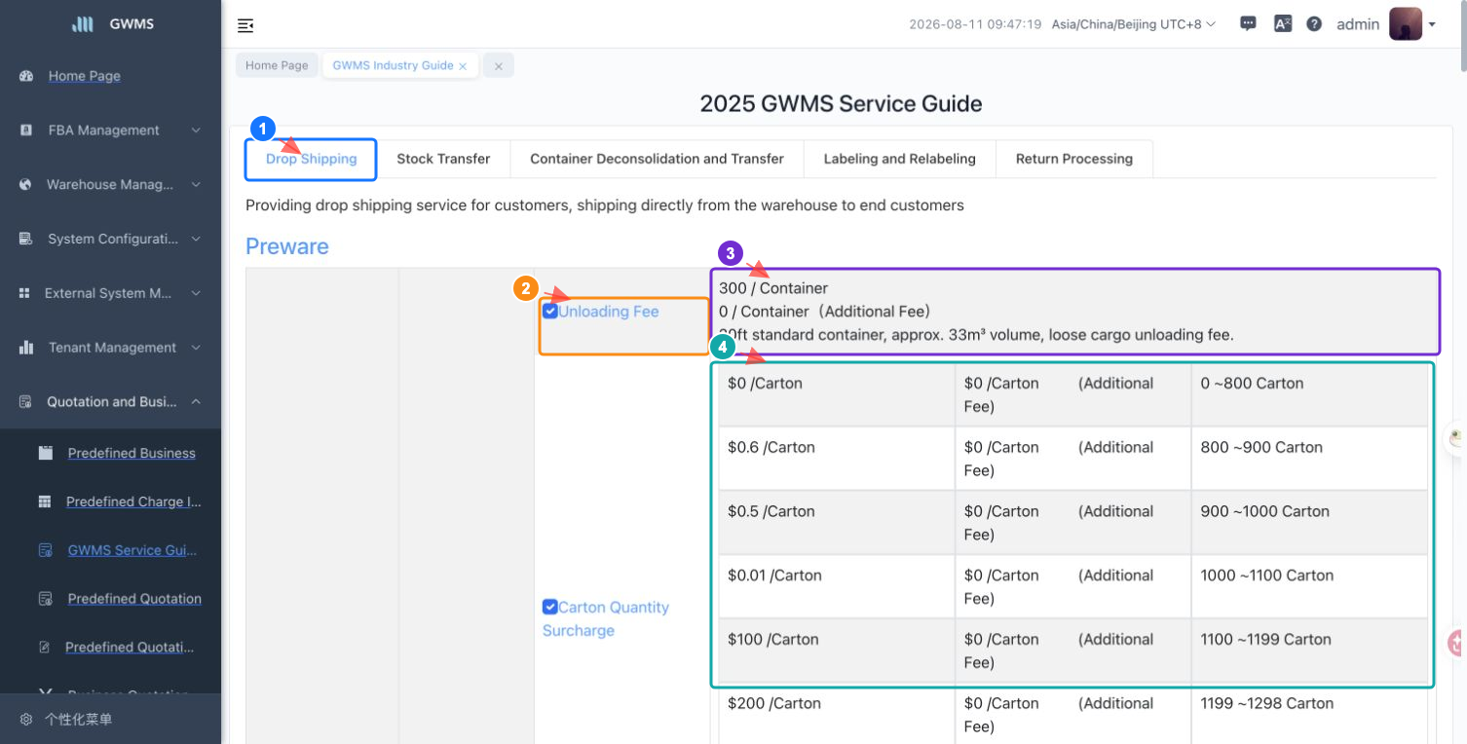Click the '$100 /Carton' cell
The width and height of the screenshot is (1467, 744).
coord(837,651)
